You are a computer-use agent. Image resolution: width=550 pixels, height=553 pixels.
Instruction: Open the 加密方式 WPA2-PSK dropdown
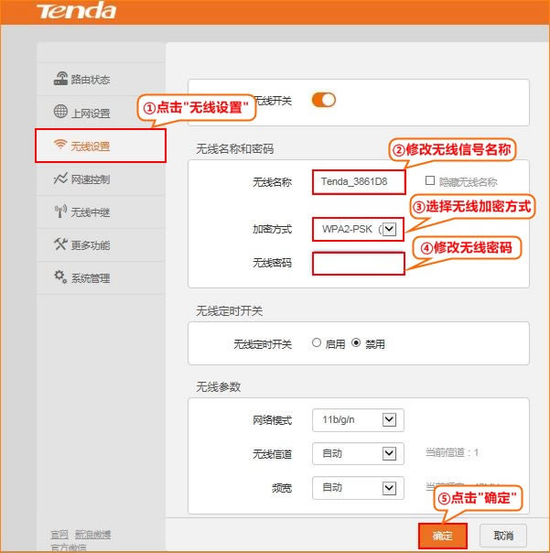pos(358,229)
